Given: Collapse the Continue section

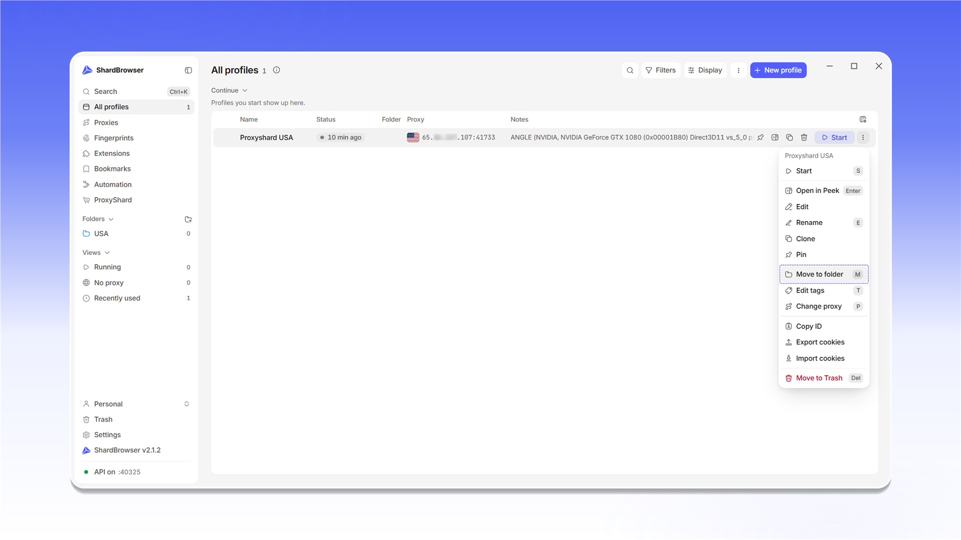Looking at the screenshot, I should (229, 90).
